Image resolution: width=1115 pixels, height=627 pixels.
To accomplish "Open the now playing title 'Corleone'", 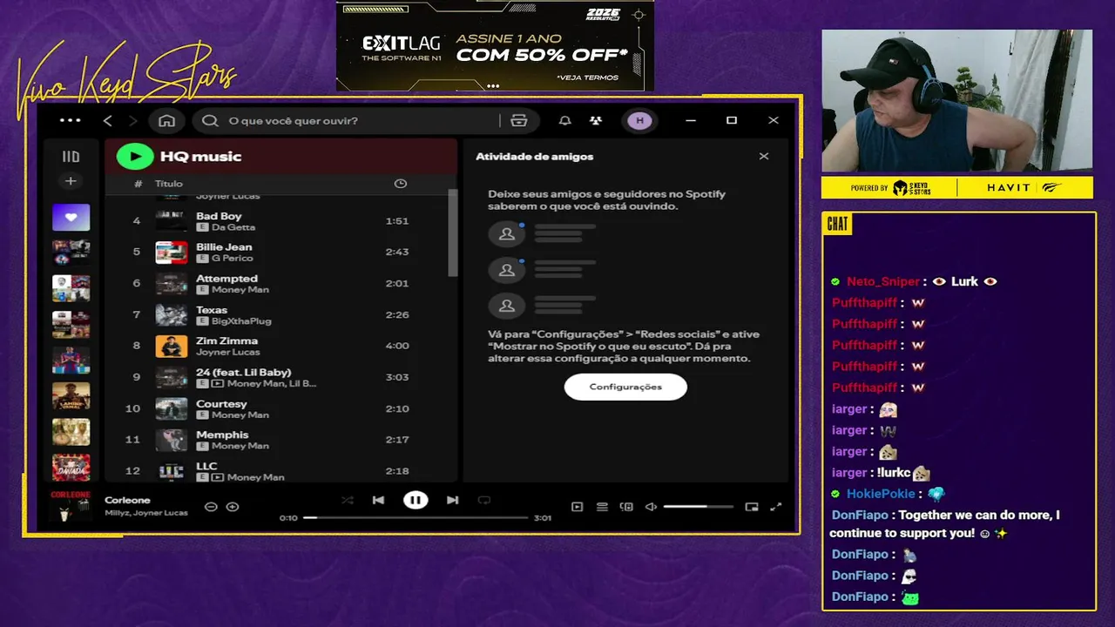I will point(127,500).
